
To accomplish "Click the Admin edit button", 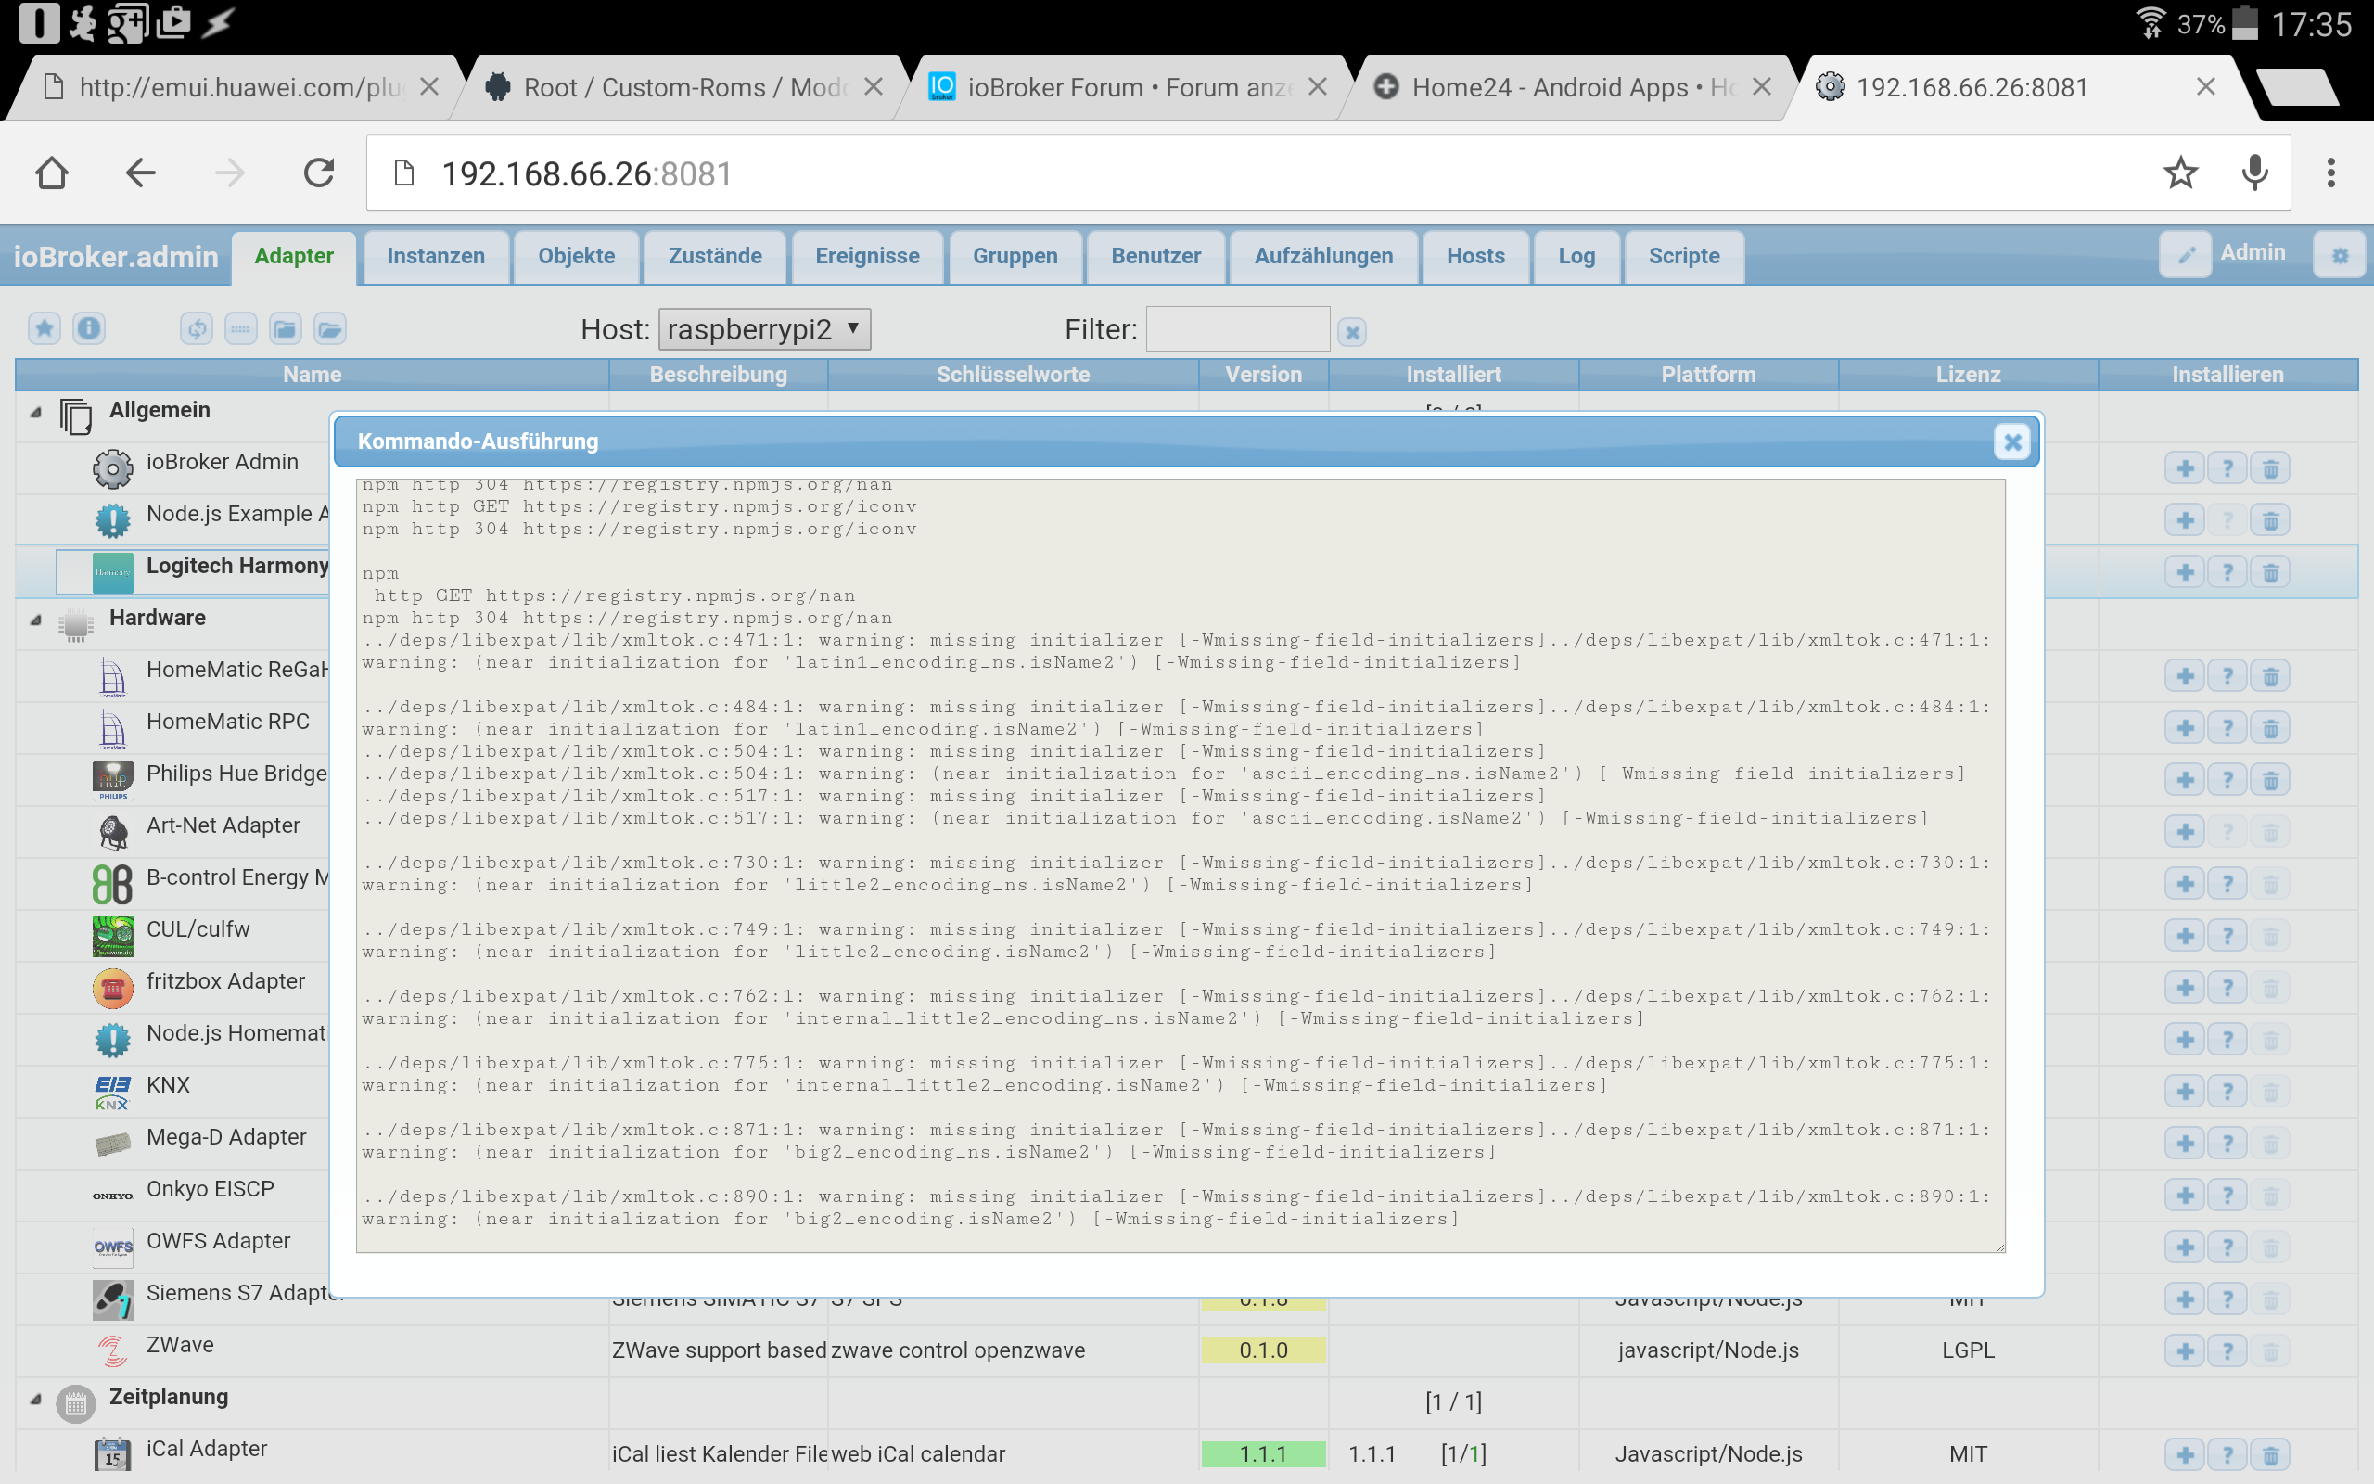I will coord(2186,255).
